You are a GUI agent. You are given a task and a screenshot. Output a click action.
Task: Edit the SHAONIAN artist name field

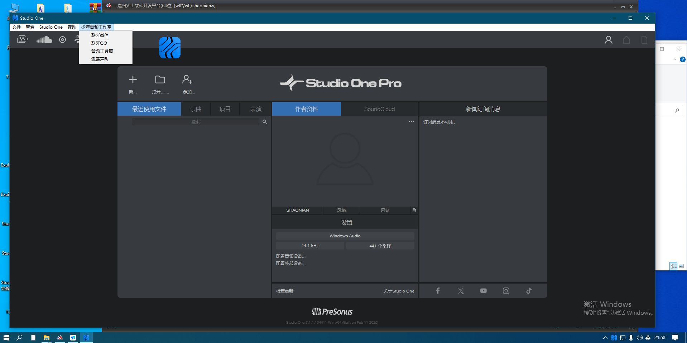298,210
